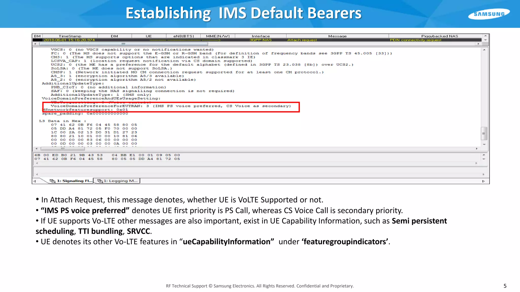Click the Signaling Flow tab icon

click(53, 181)
